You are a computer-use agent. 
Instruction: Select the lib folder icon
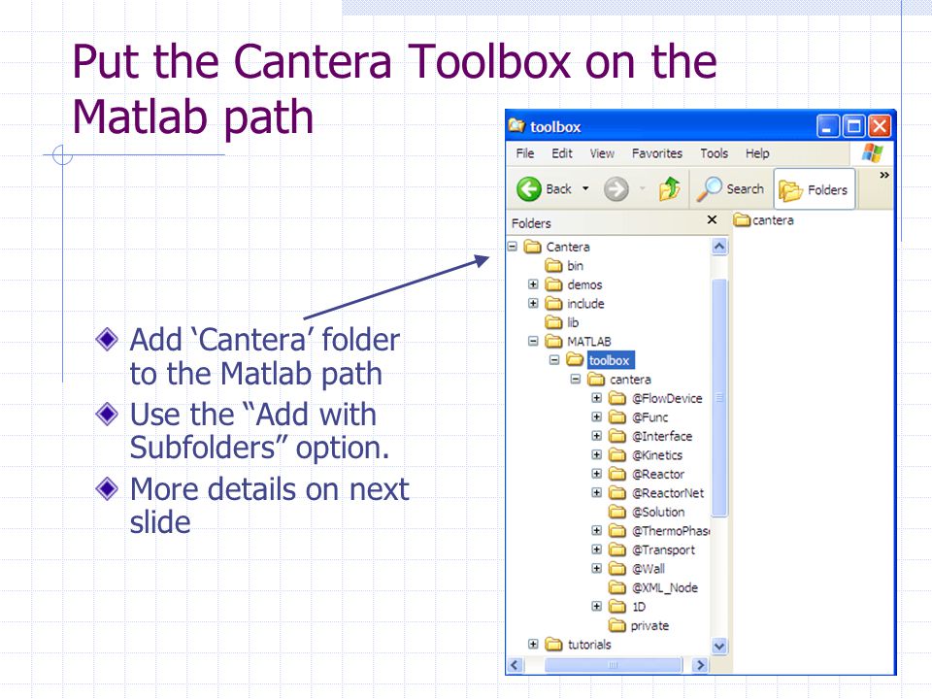coord(553,322)
